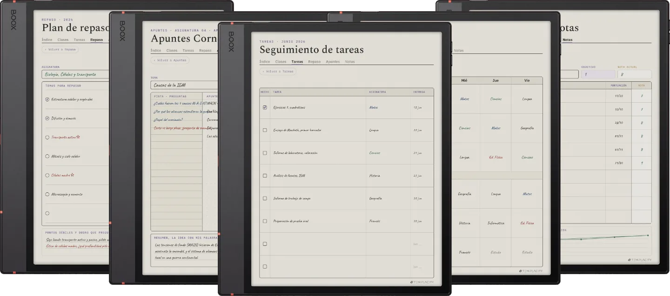Screen dimensions: 670x296
Task: Open Clases tab on Plan de repaso page
Action: [63, 40]
